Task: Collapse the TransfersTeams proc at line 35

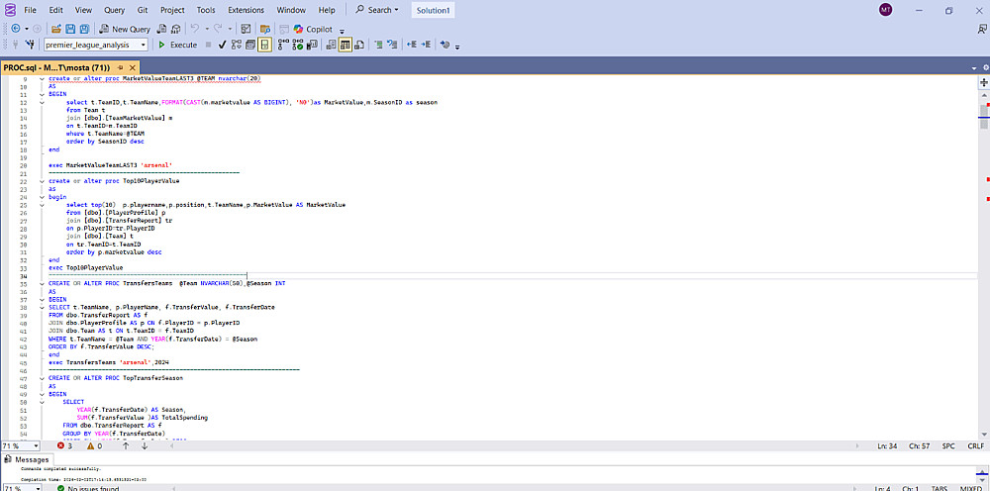Action: tap(42, 283)
